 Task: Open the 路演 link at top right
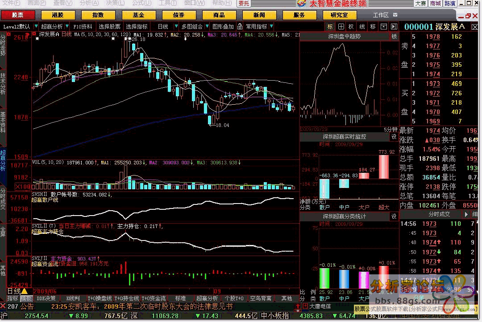click(x=450, y=3)
